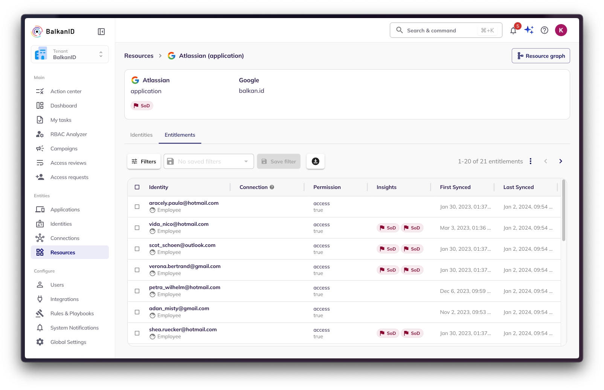This screenshot has width=604, height=390.
Task: Check the aracely.paula@hotmail.com row checkbox
Action: [137, 207]
